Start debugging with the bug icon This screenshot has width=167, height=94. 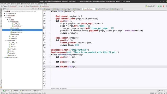point(161,6)
